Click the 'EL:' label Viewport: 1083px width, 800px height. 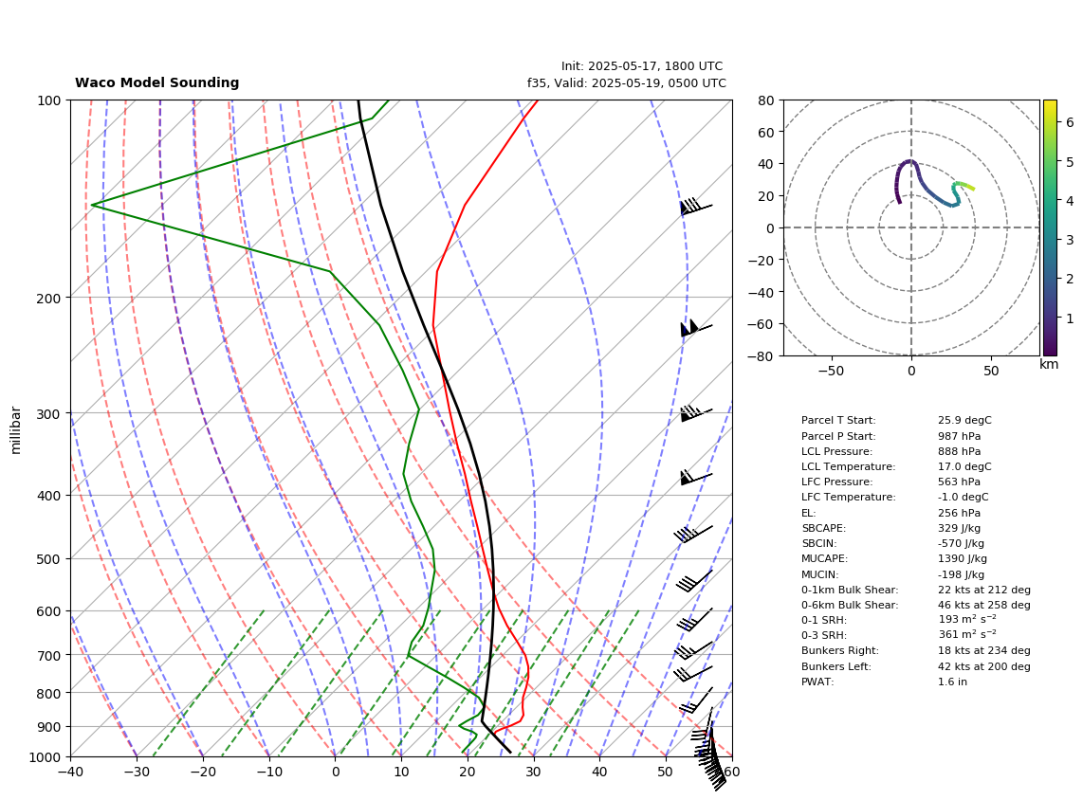(809, 513)
